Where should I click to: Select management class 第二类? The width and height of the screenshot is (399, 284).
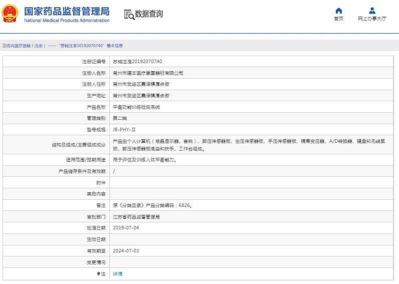pyautogui.click(x=120, y=118)
